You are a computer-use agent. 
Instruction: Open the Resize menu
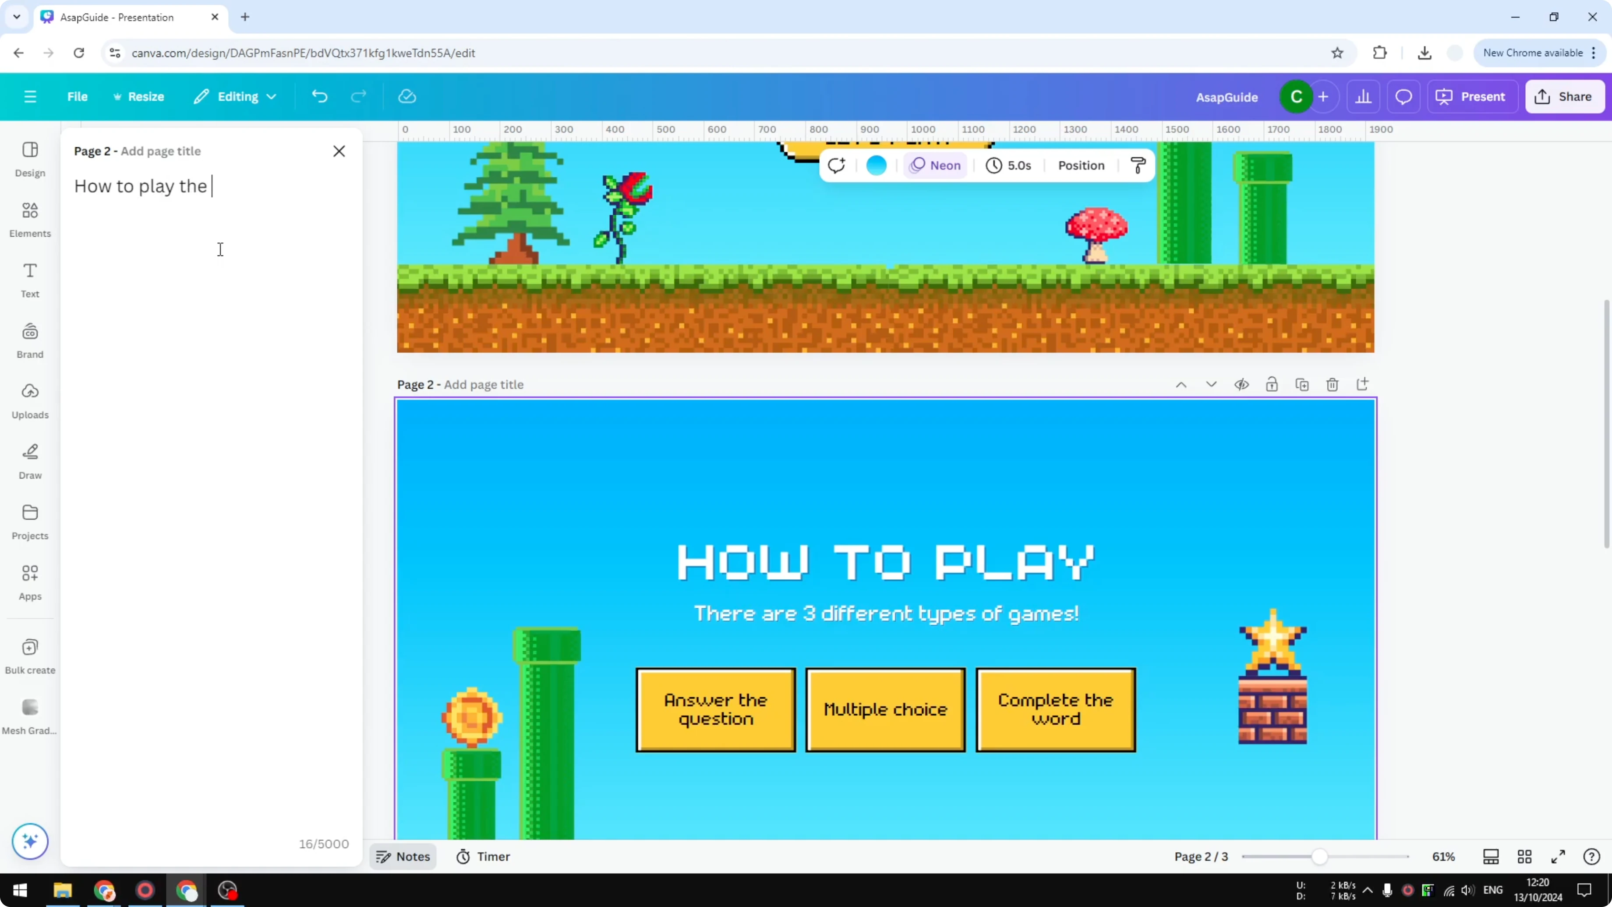point(138,96)
